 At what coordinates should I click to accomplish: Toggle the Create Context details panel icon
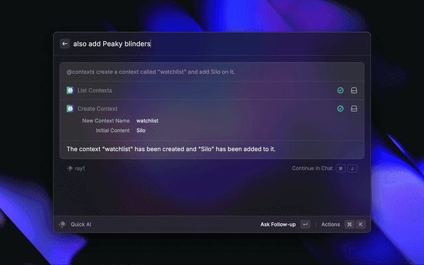click(x=354, y=109)
